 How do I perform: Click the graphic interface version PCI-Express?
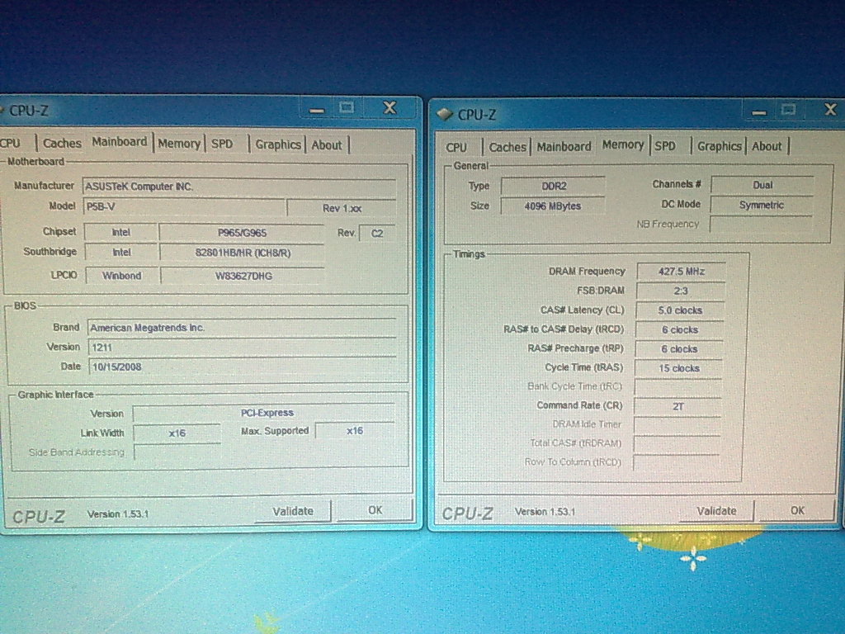coord(264,413)
